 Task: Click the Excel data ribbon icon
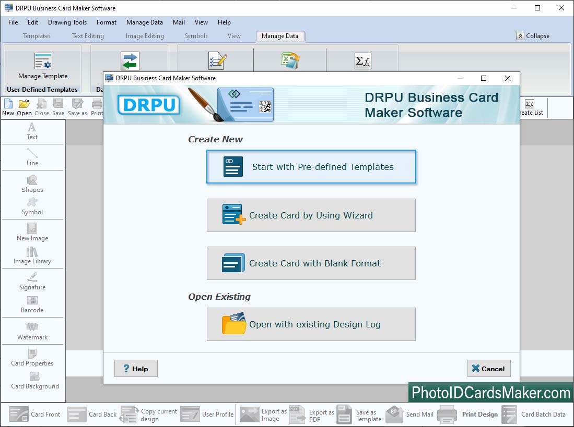[290, 60]
